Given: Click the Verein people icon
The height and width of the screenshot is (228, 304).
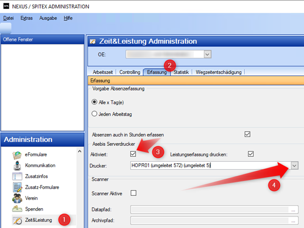Looking at the screenshot, I should pyautogui.click(x=17, y=198).
